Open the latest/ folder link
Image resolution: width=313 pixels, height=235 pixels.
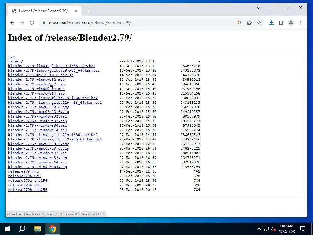coord(16,61)
